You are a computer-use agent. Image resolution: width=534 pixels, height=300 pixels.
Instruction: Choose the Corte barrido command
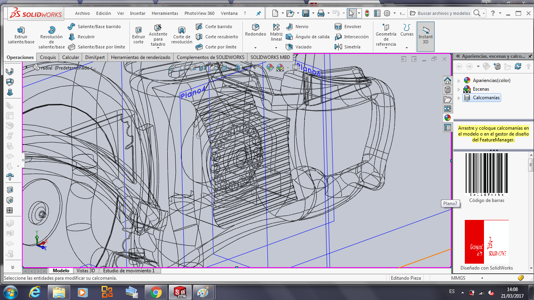(x=214, y=27)
